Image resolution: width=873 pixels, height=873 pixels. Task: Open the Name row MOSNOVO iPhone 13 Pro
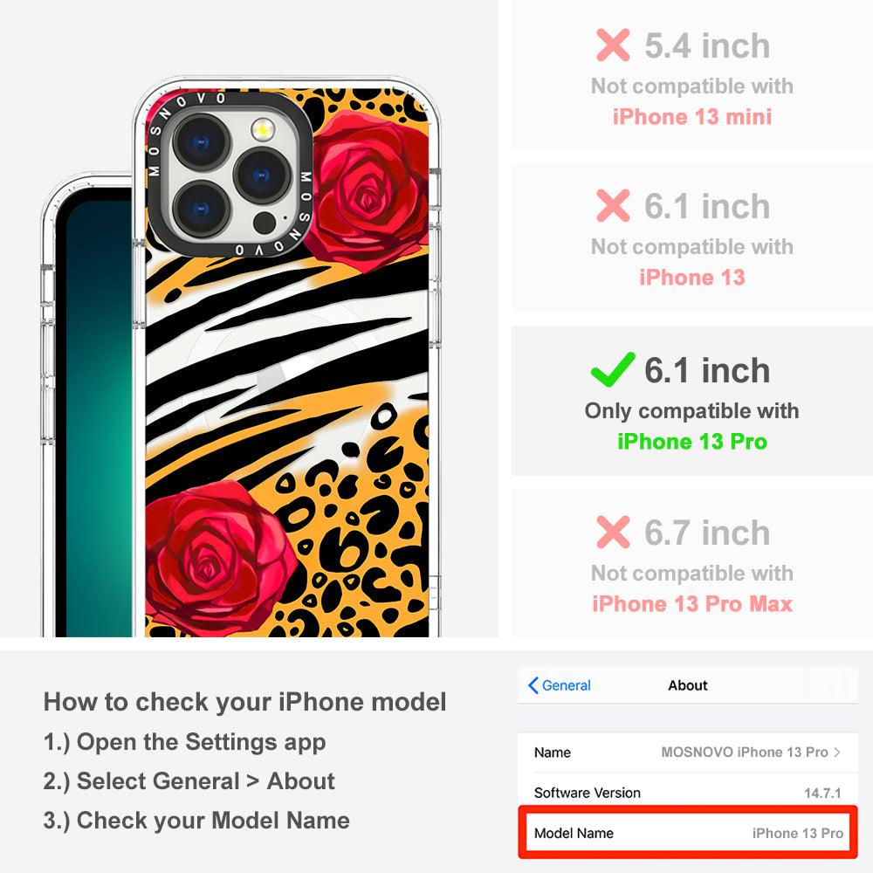(x=688, y=753)
